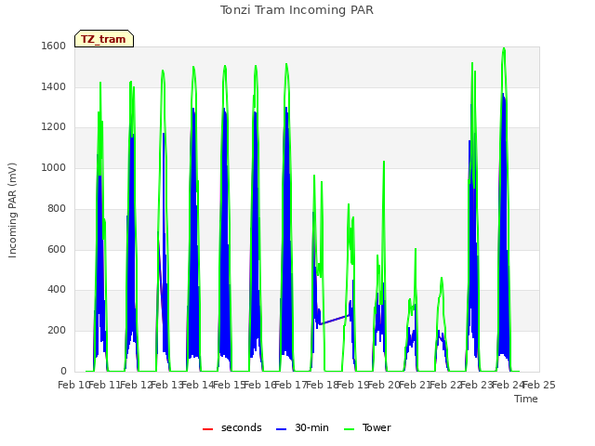
Task: Click the TZ_tram annotation label
Action: 104,39
